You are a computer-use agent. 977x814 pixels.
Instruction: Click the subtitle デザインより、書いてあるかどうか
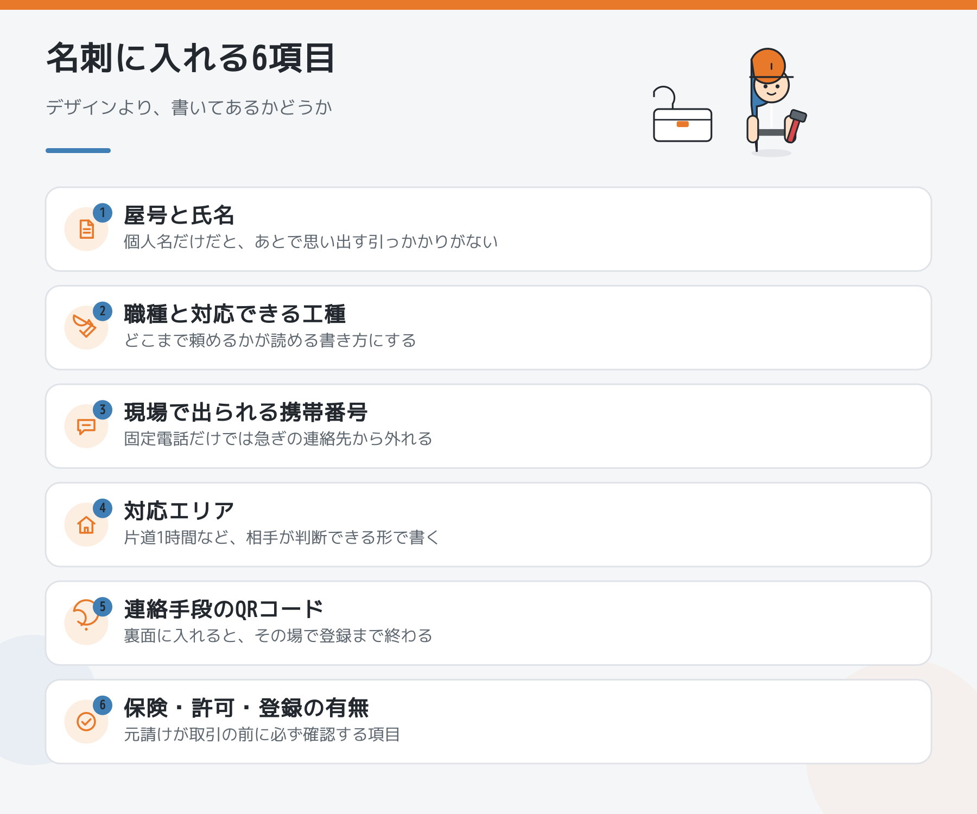pos(189,107)
